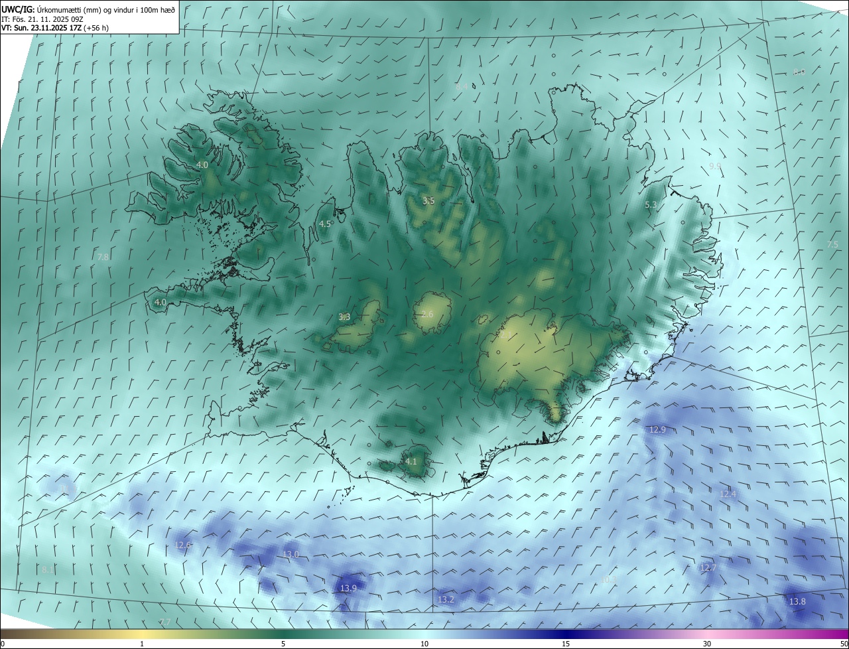849x649 pixels.
Task: Click the 13.9 precipitable water value
Action: (348, 588)
